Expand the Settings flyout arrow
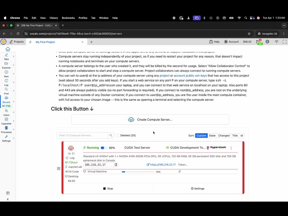This screenshot has width=288, height=216. coord(13,138)
